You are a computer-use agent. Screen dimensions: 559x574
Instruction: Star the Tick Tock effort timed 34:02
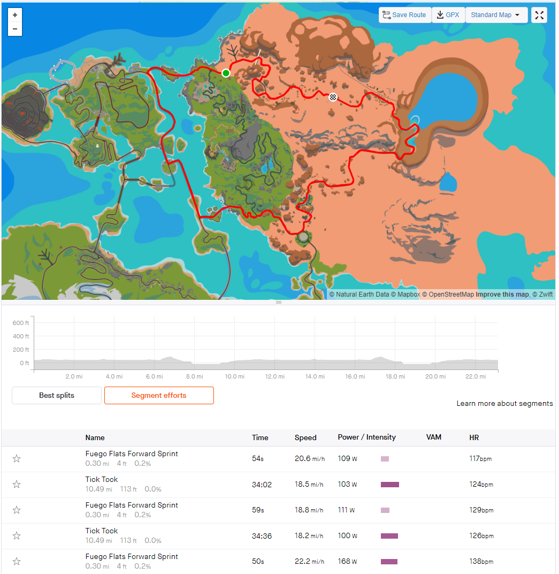[x=17, y=484]
